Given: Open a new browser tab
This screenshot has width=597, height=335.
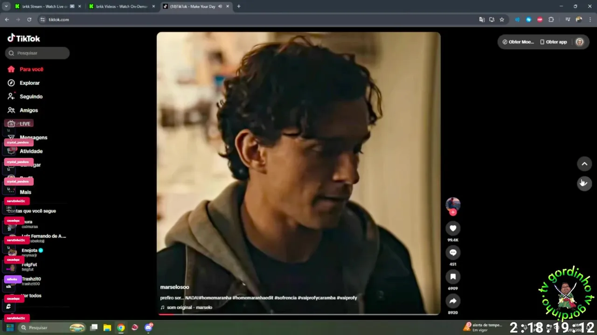Looking at the screenshot, I should coord(239,7).
